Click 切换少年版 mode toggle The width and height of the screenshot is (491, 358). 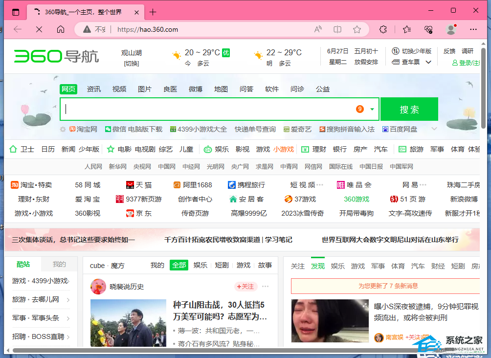tap(411, 51)
